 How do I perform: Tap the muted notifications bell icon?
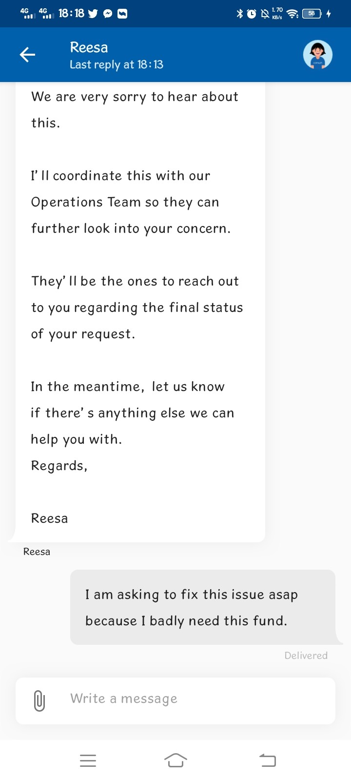265,14
